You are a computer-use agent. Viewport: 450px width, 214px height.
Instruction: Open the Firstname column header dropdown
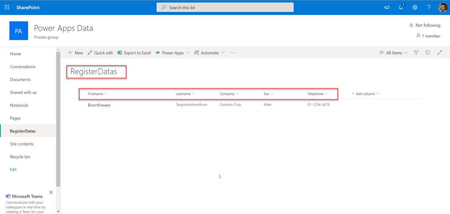click(x=98, y=94)
